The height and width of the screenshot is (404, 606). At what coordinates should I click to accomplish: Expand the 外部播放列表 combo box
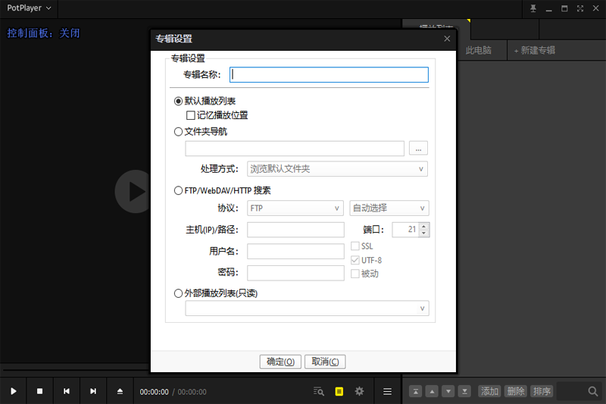pyautogui.click(x=307, y=308)
